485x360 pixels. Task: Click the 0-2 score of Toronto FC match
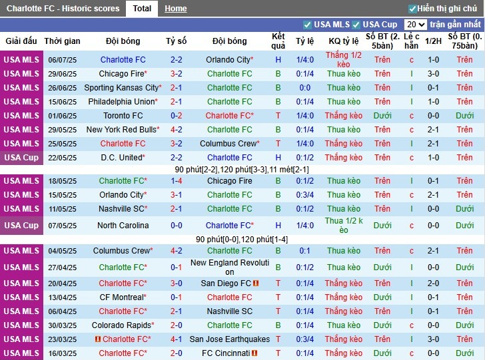pyautogui.click(x=177, y=116)
